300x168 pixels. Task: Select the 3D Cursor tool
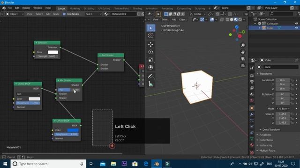coord(151,35)
